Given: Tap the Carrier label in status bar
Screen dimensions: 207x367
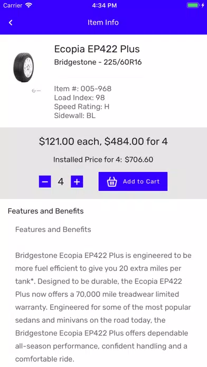Looking at the screenshot, I should (x=13, y=5).
